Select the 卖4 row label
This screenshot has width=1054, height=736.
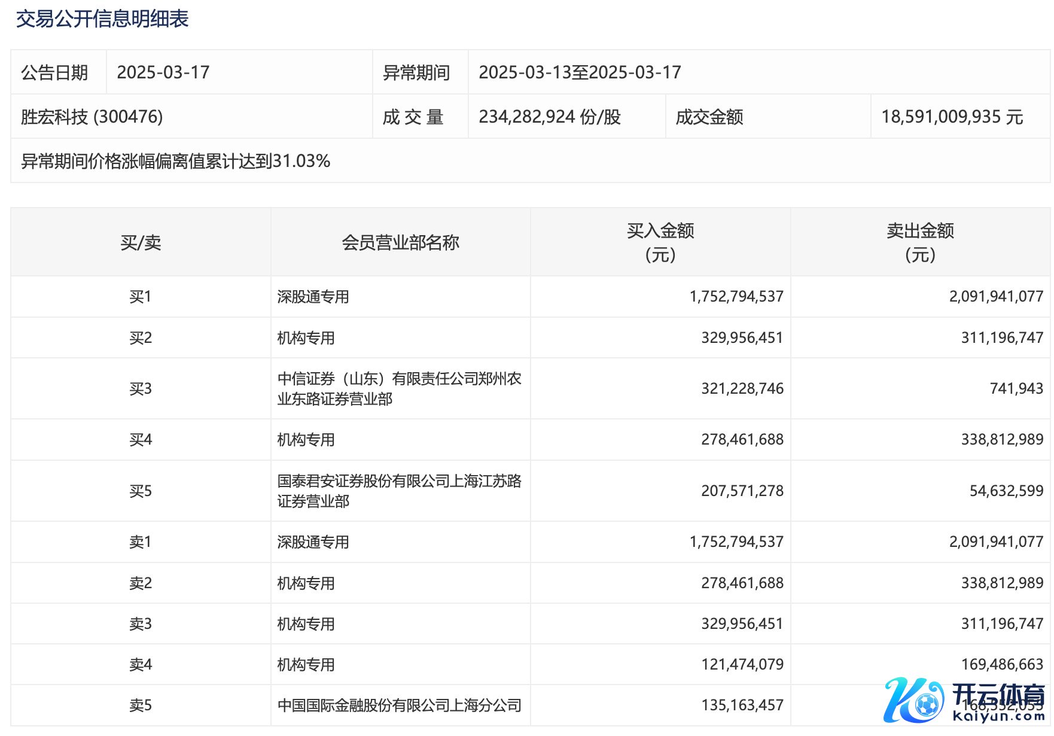click(141, 665)
